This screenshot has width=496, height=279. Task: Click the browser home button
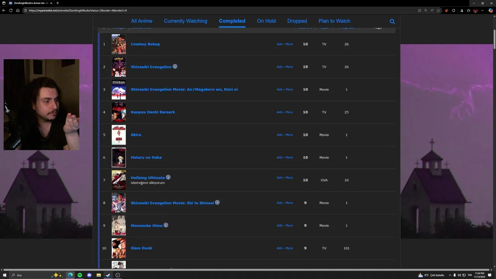pos(18,10)
